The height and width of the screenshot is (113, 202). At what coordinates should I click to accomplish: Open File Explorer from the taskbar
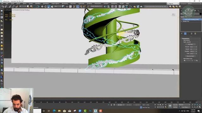pyautogui.click(x=59, y=111)
